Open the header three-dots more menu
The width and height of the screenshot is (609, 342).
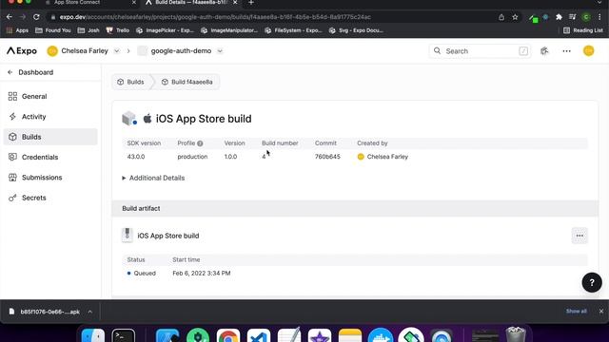pyautogui.click(x=567, y=50)
